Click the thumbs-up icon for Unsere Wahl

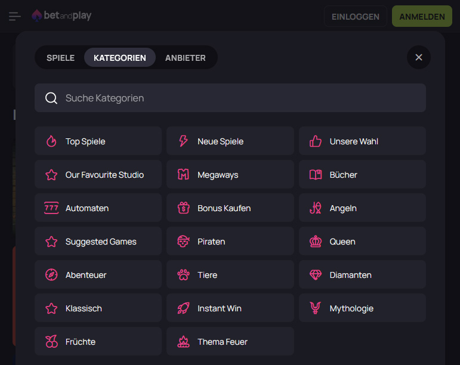[316, 141]
